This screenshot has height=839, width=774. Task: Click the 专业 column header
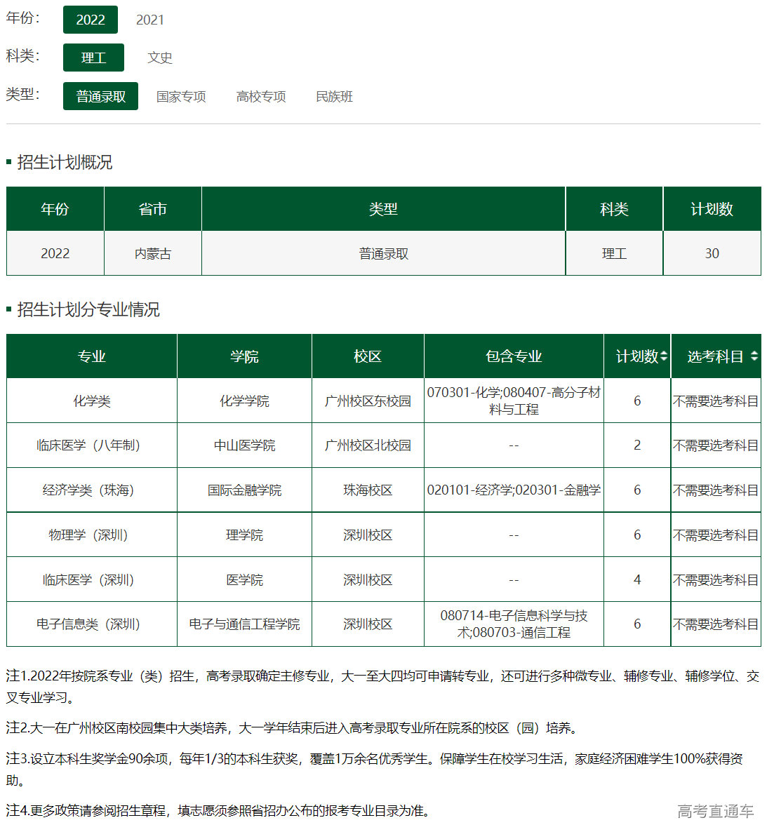pyautogui.click(x=92, y=356)
